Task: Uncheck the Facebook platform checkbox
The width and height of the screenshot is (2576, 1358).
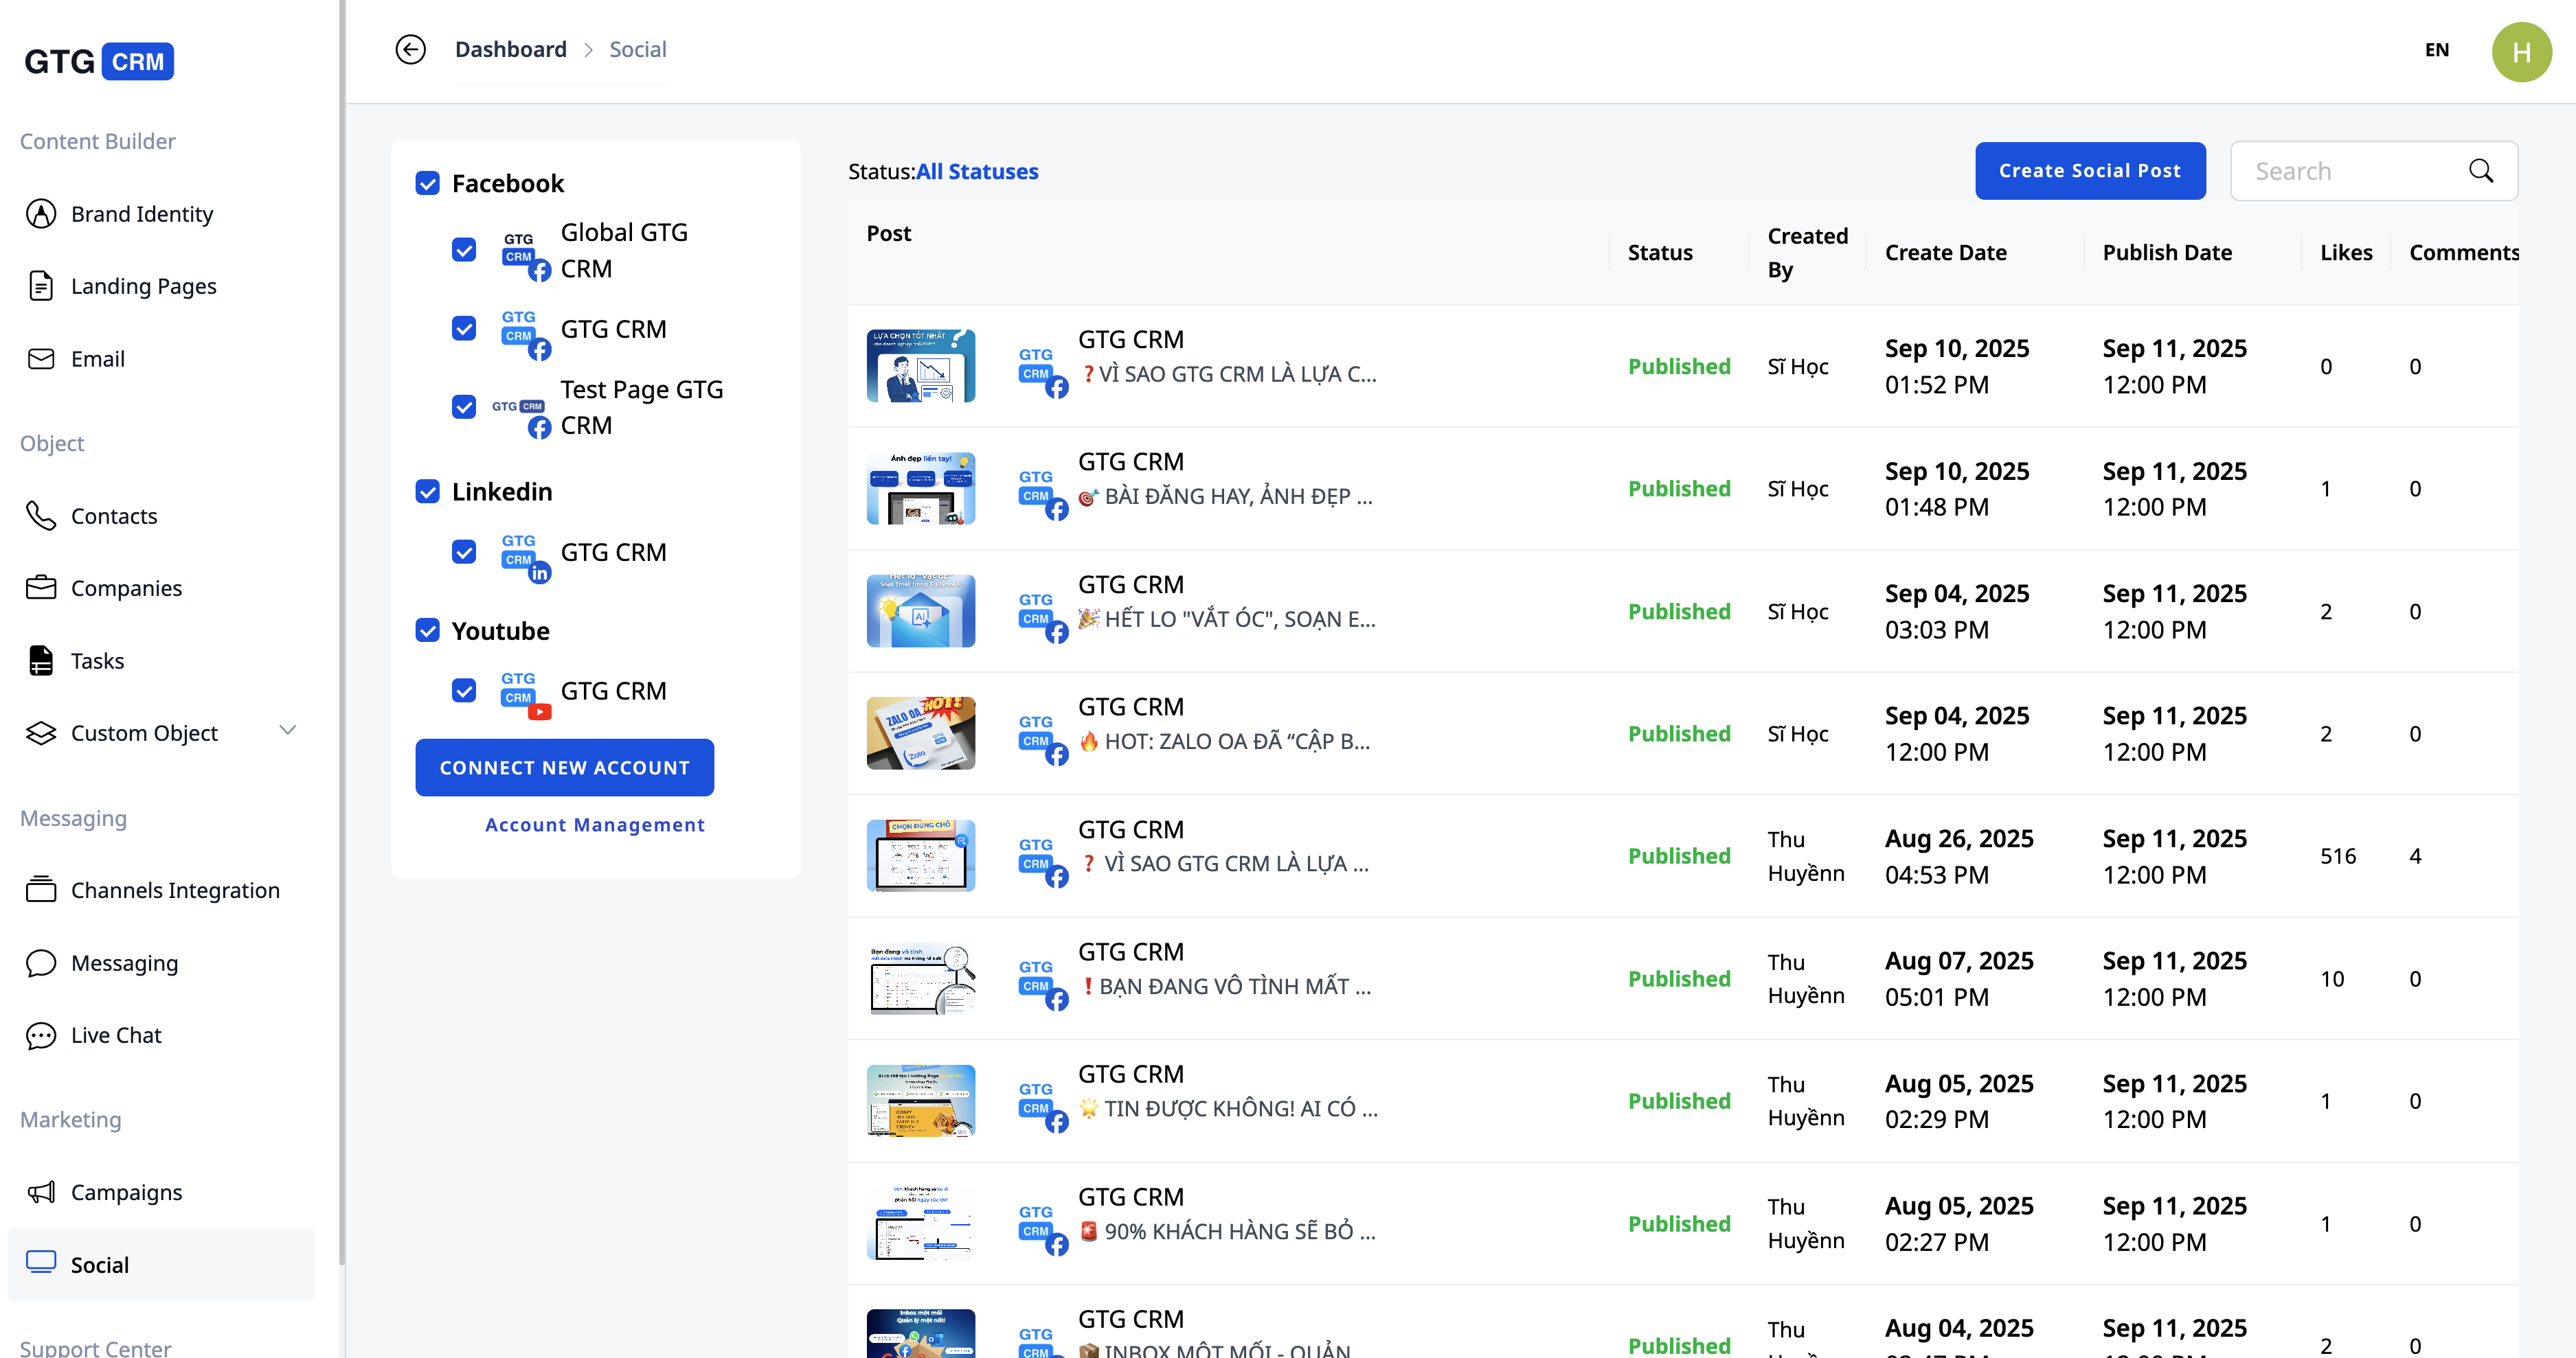Action: pos(427,183)
